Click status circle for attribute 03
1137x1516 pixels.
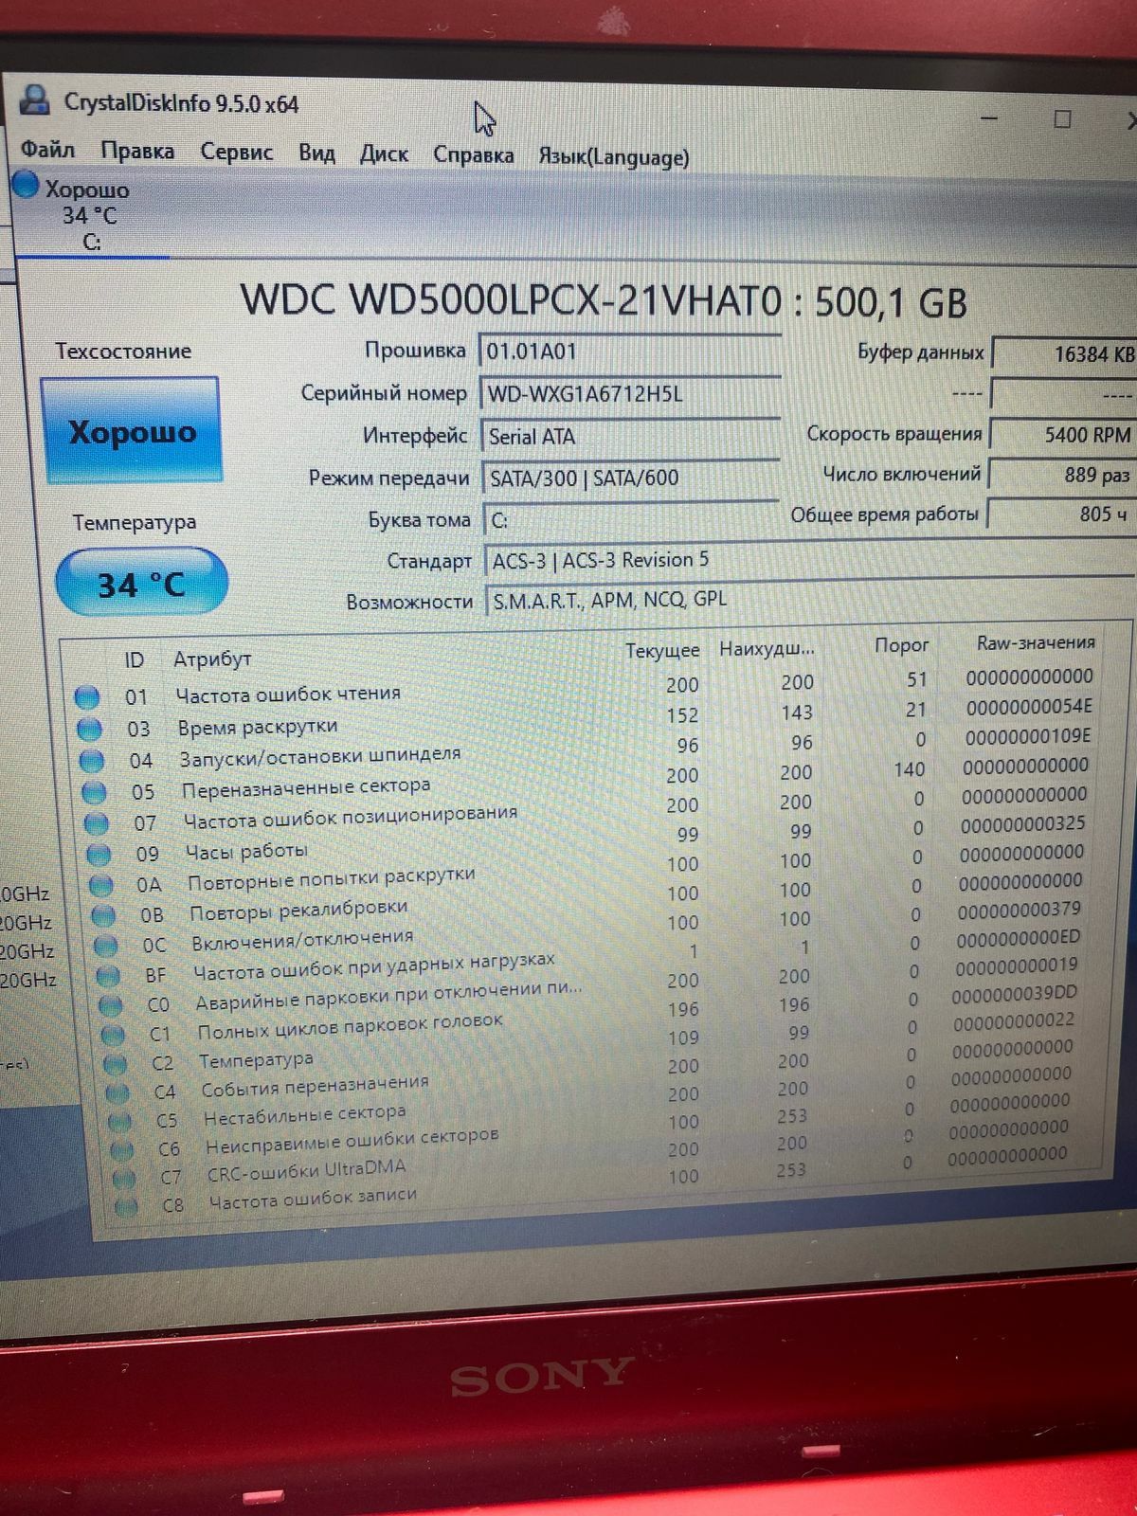[89, 729]
